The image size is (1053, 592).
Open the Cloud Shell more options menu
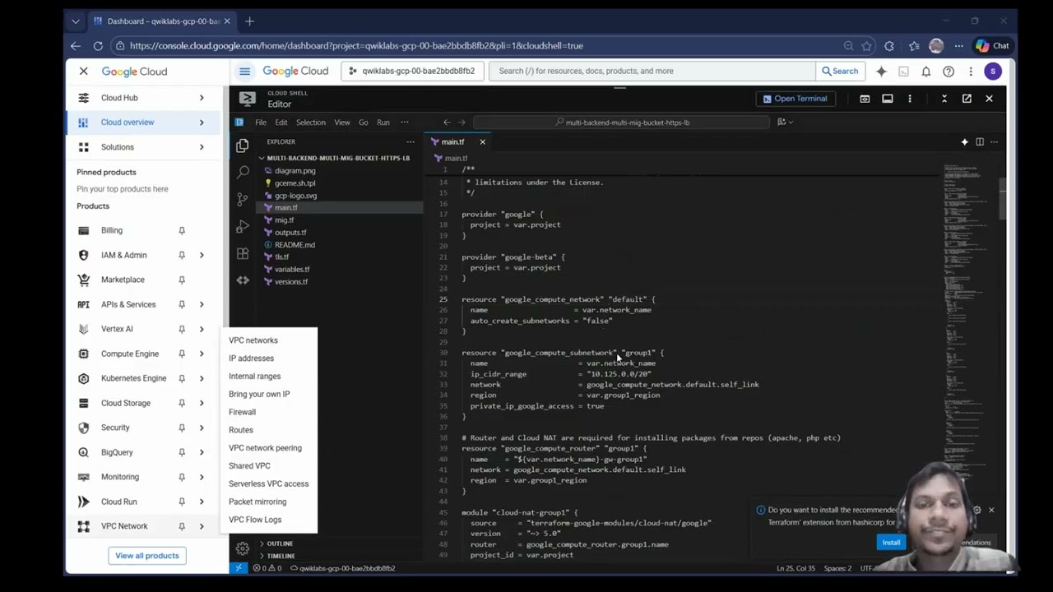point(909,99)
